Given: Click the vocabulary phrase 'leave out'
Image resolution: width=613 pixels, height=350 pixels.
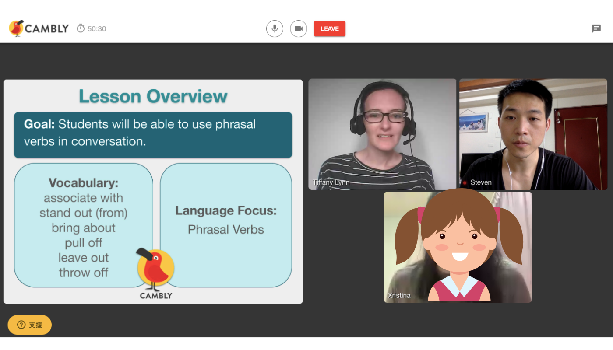Looking at the screenshot, I should (x=83, y=258).
